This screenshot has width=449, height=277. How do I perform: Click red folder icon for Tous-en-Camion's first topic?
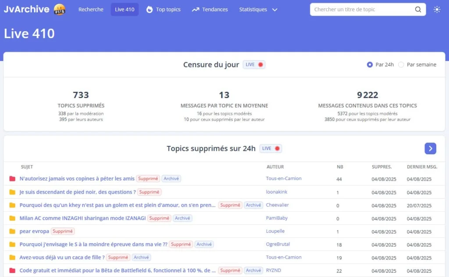(x=12, y=179)
